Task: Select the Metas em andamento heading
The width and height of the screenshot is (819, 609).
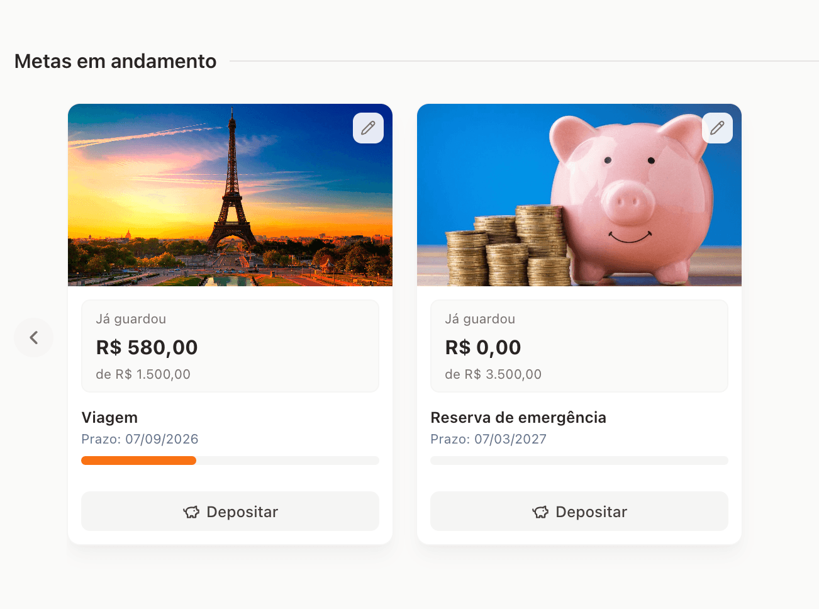Action: 115,61
